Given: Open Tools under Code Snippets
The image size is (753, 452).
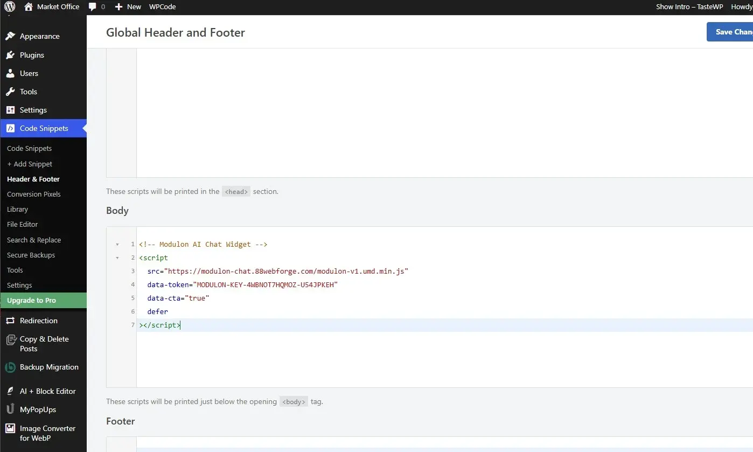Looking at the screenshot, I should 15,270.
